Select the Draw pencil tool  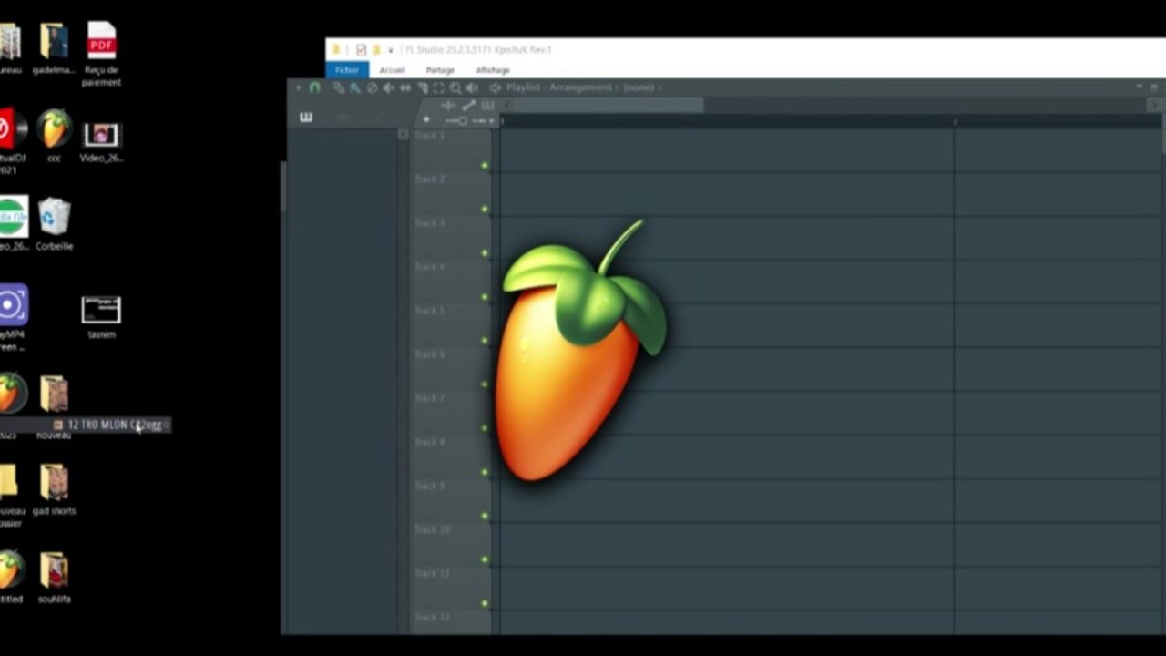[x=339, y=87]
